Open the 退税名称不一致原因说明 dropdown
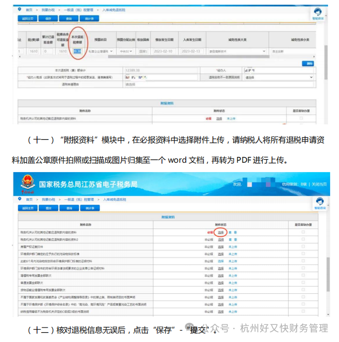Screen dimensions: 339x342 pos(279,77)
